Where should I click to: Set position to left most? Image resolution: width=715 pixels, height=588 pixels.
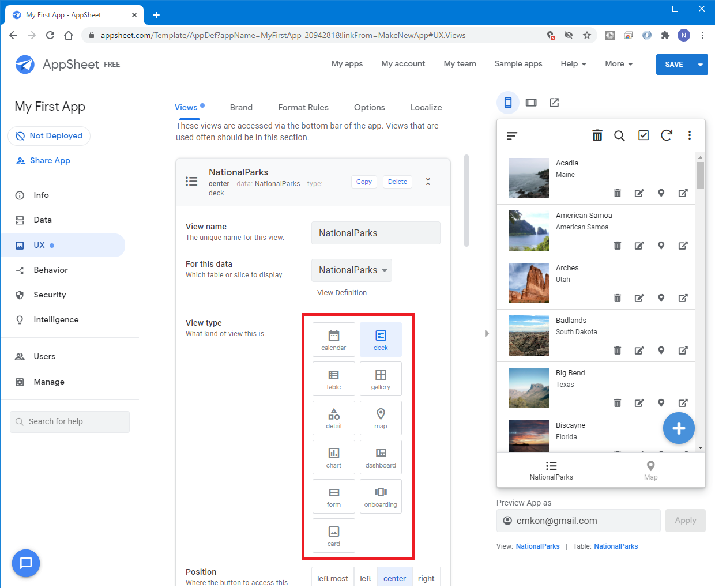pos(333,578)
